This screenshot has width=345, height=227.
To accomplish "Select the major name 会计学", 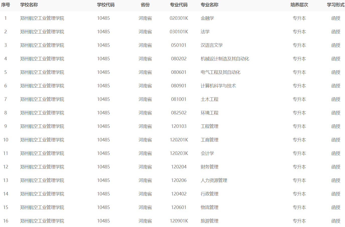I will coord(207,153).
